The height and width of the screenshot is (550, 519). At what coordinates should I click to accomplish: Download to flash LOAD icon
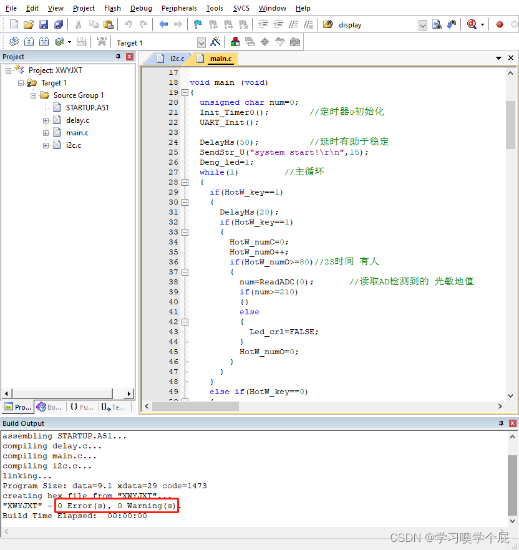102,42
